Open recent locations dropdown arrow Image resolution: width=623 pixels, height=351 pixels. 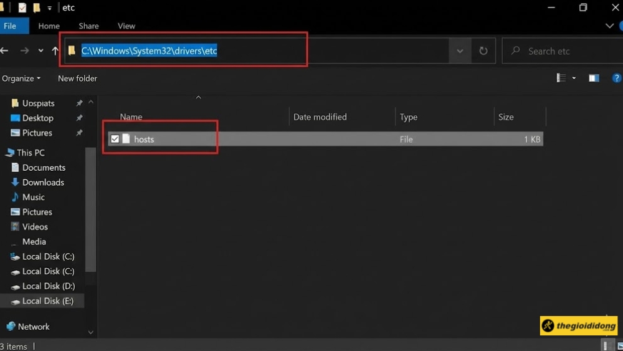click(40, 50)
